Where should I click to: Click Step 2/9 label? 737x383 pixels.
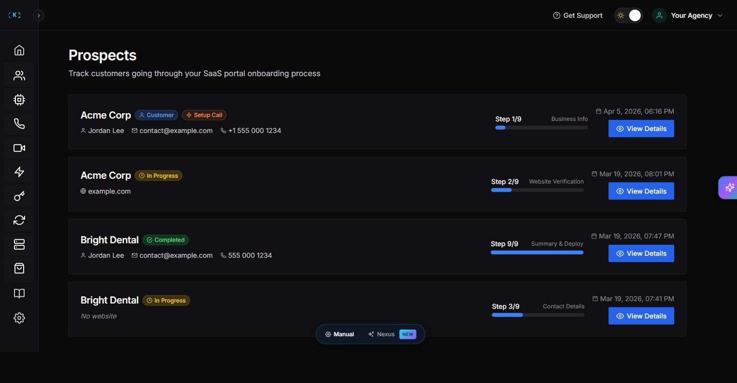[505, 182]
